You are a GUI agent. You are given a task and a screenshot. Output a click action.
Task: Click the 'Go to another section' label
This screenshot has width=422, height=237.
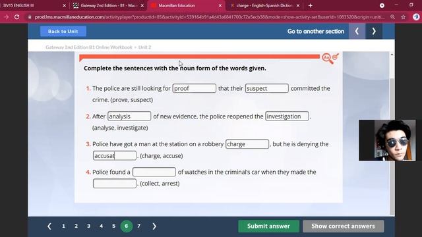click(x=316, y=32)
